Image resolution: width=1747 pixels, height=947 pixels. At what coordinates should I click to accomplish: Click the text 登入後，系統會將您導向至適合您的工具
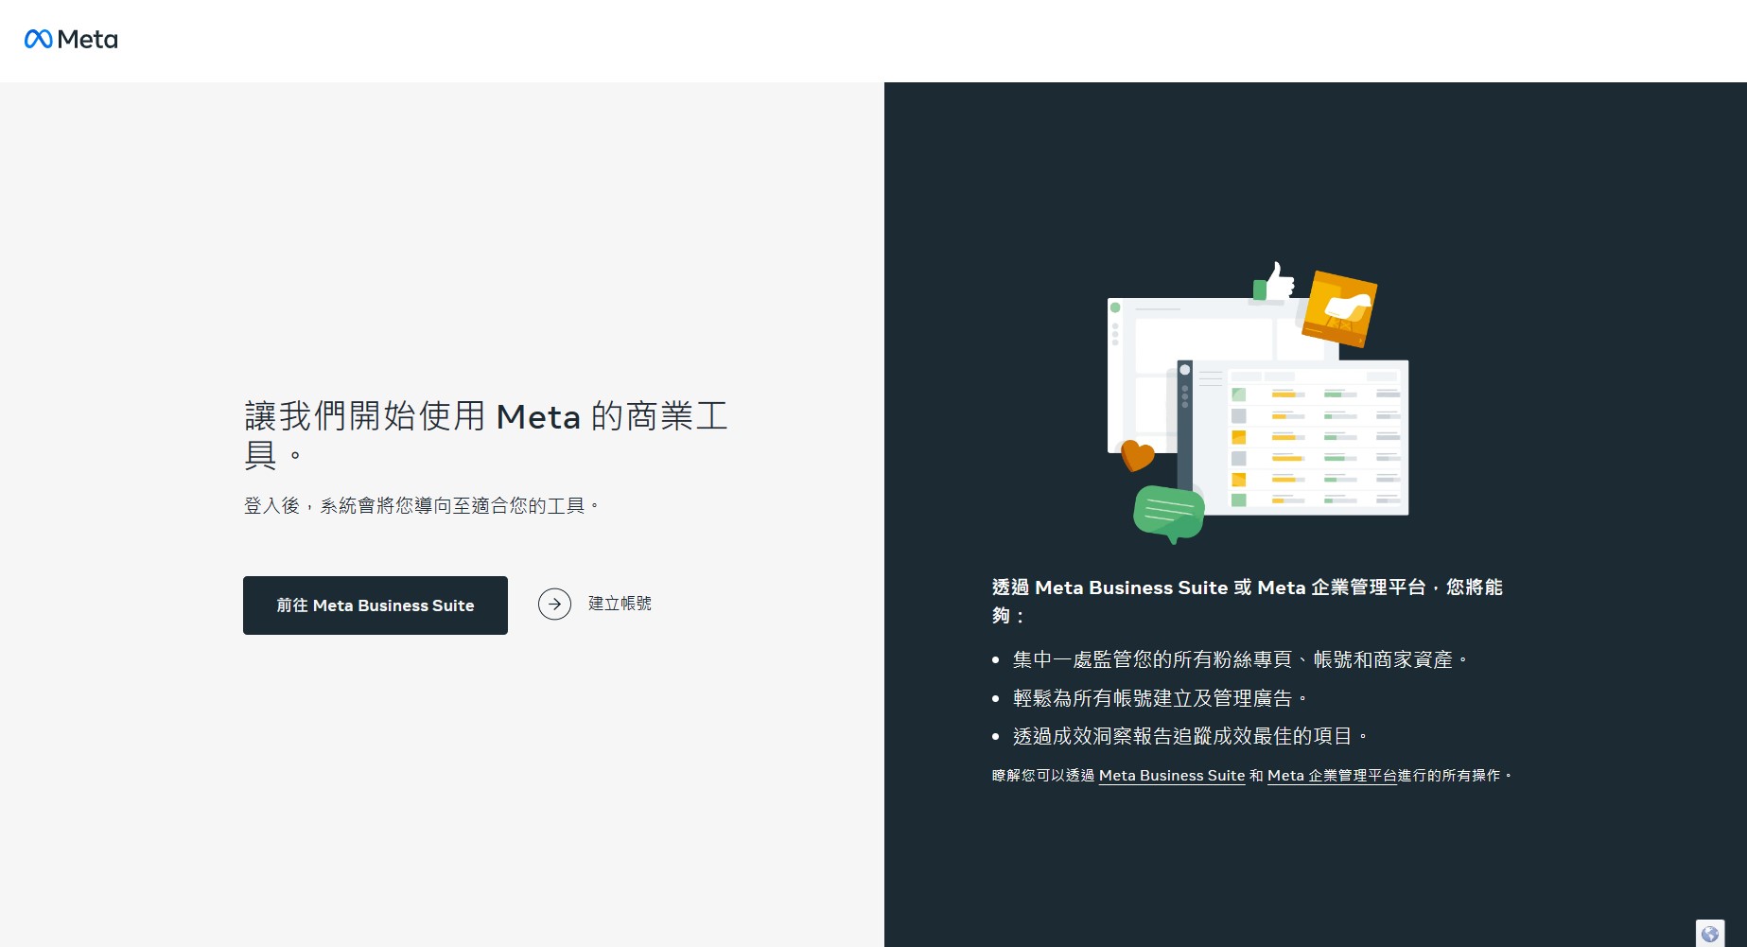[422, 506]
